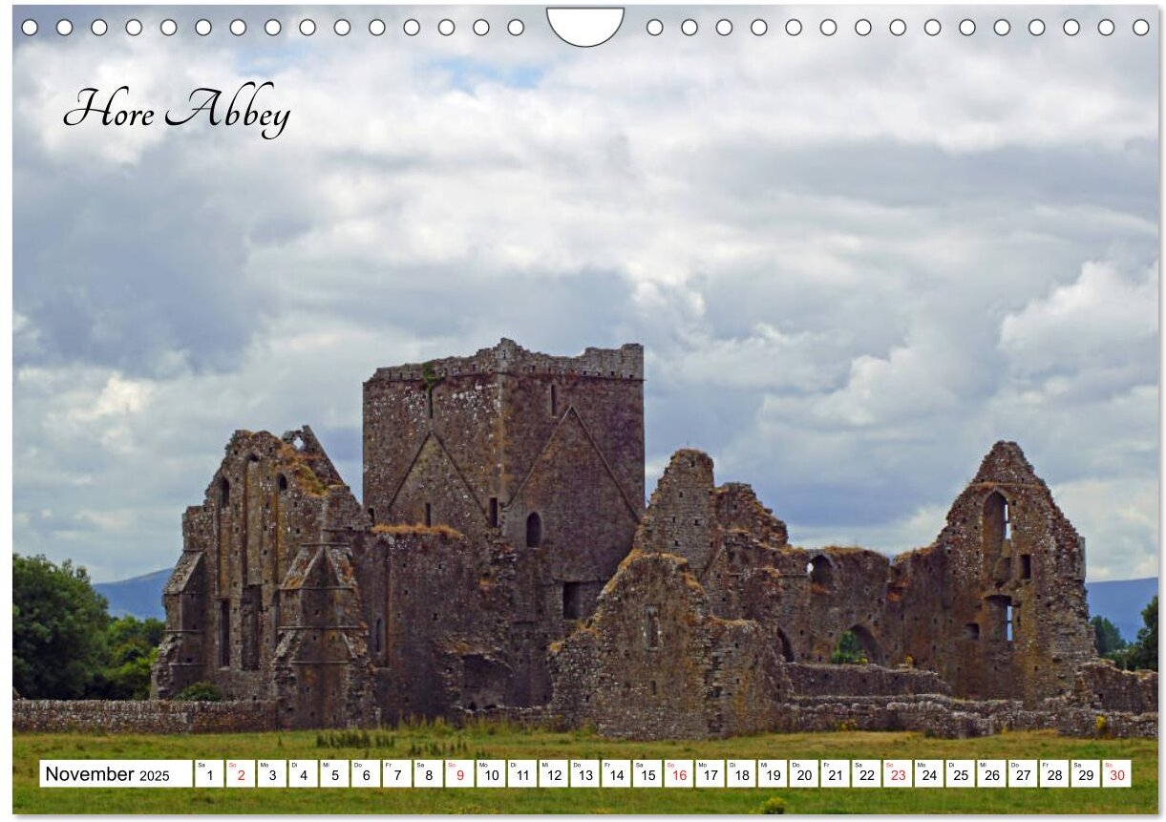Pick the red Sunday 30 date cell
1166x822 pixels.
point(1116,773)
